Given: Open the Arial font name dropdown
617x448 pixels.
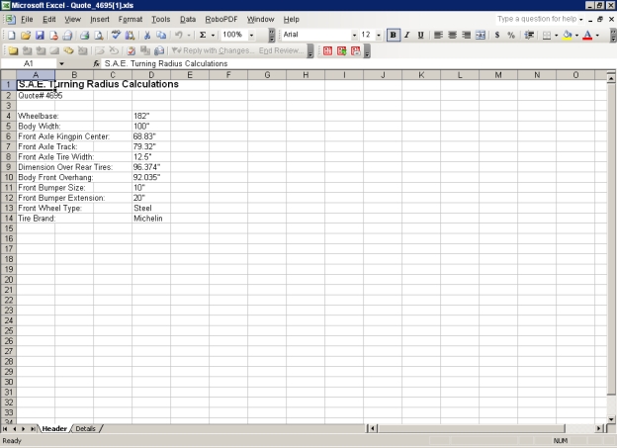Looking at the screenshot, I should (354, 36).
